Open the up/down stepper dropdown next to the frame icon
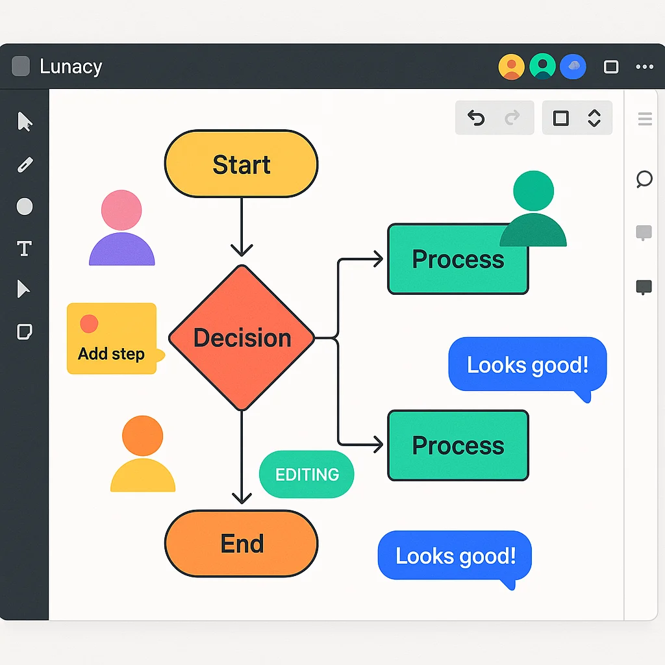 595,118
